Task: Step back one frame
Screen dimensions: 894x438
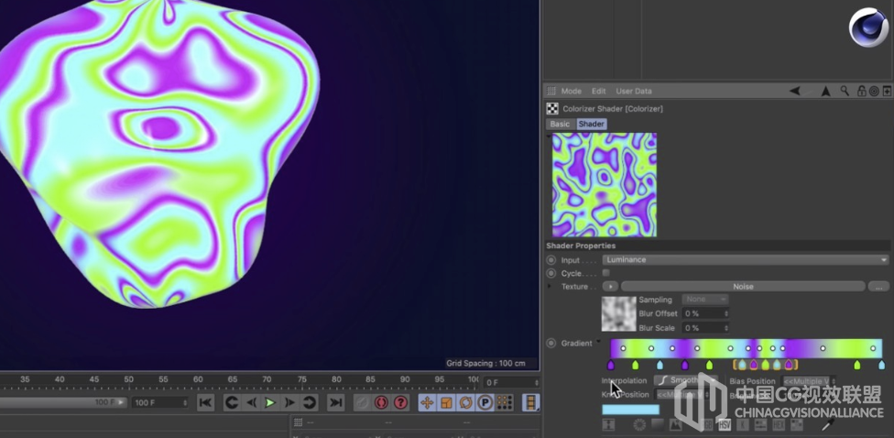Action: coord(251,402)
